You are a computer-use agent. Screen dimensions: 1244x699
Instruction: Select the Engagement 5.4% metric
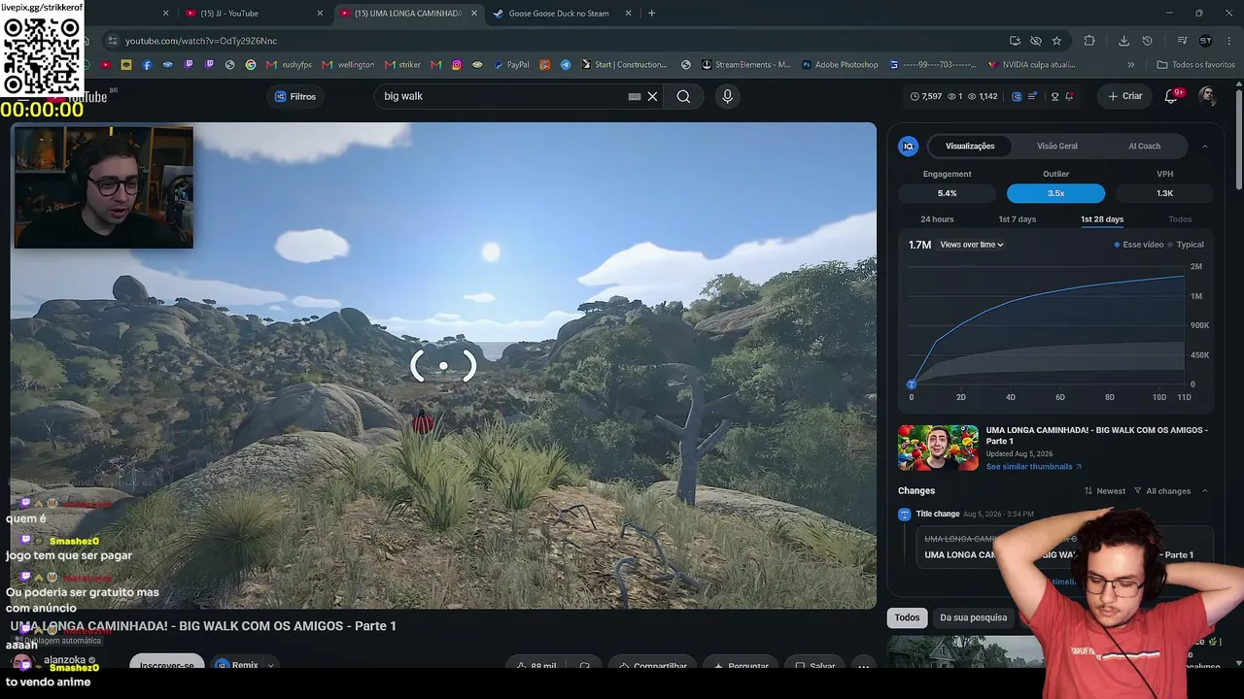pyautogui.click(x=947, y=192)
